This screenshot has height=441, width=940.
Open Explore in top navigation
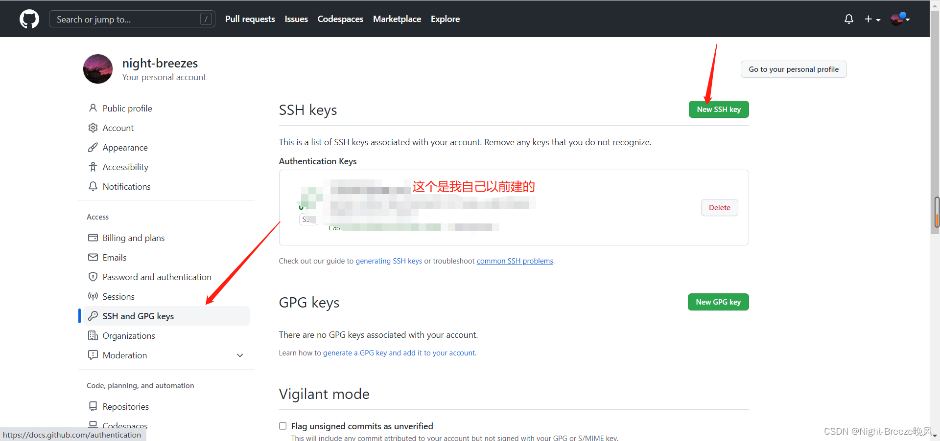pos(445,19)
